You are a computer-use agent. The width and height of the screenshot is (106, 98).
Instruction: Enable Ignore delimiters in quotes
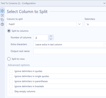[x=11, y=71]
